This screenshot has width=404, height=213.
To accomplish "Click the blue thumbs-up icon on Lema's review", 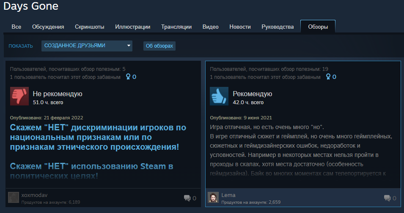I will click(219, 96).
